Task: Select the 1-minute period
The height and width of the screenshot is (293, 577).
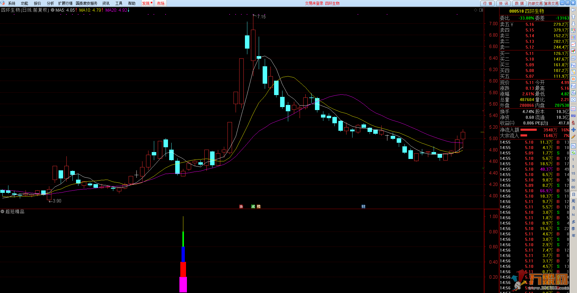Action: [573, 160]
